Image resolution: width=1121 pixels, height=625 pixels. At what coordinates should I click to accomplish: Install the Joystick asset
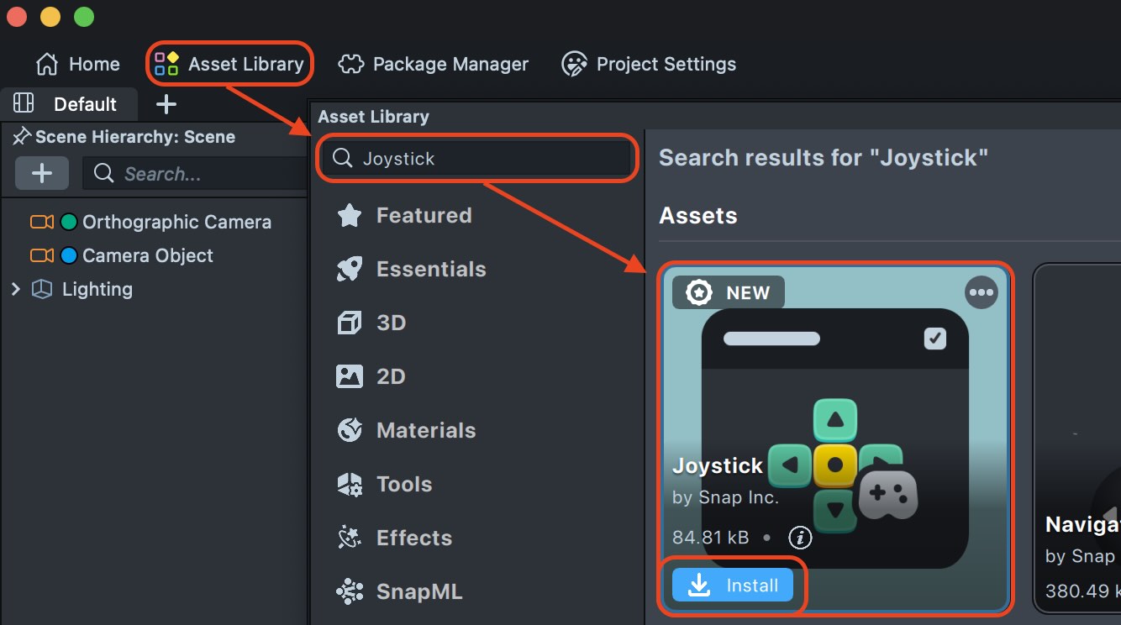tap(732, 586)
